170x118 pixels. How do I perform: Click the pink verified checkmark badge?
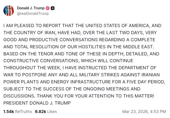point(48,8)
